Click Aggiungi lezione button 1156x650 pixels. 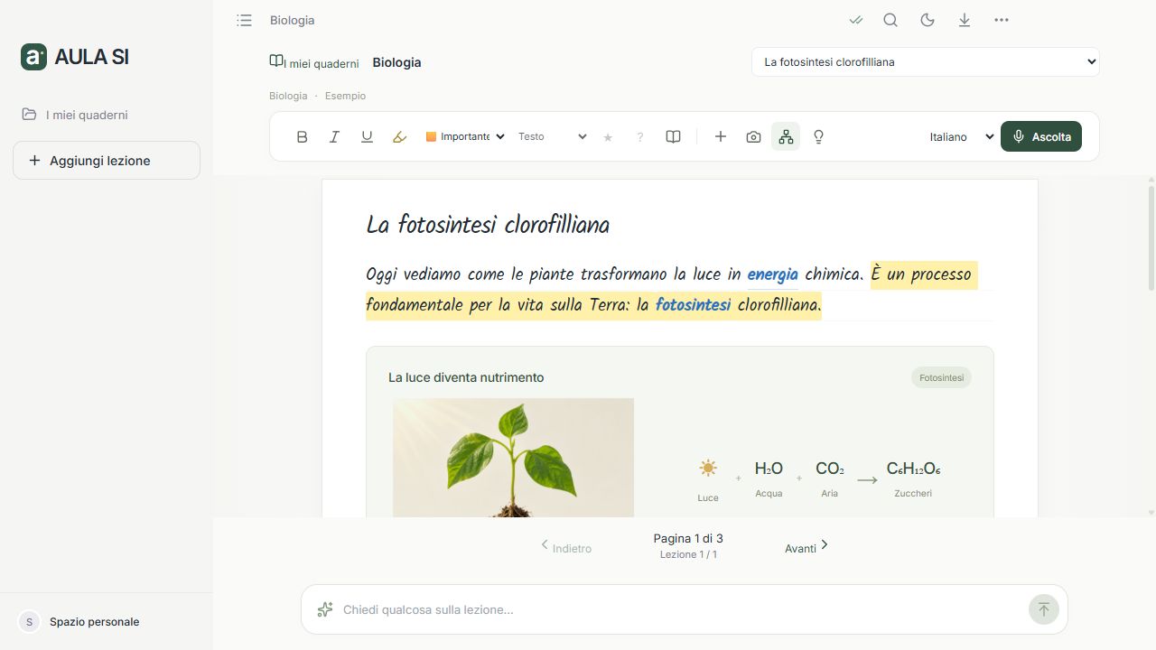pyautogui.click(x=107, y=161)
